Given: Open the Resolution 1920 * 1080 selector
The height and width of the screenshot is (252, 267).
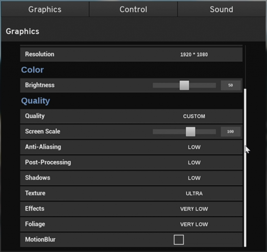Looking at the screenshot, I should coord(194,54).
